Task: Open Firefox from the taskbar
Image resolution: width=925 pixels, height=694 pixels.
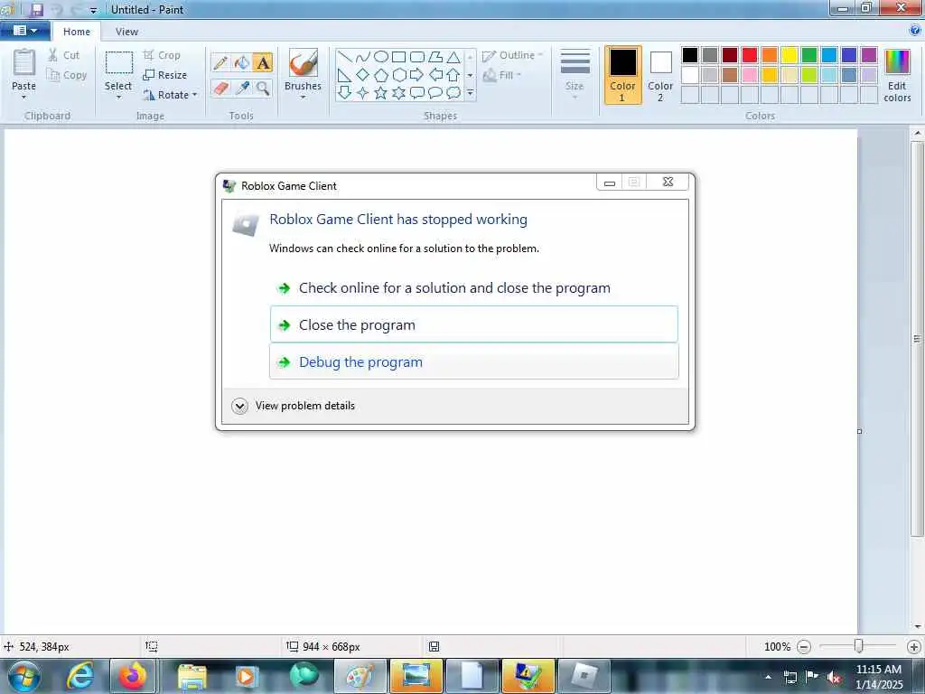Action: [x=133, y=676]
